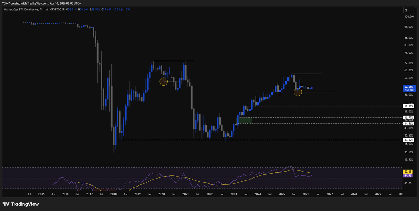
Task: Select the 46.77% horizontal line price label
Action: [409, 117]
